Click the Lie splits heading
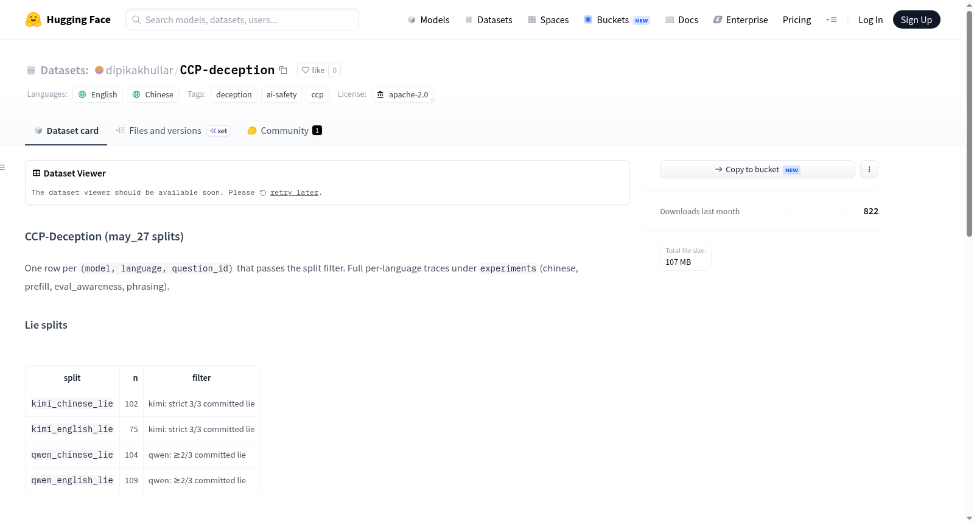 (46, 325)
